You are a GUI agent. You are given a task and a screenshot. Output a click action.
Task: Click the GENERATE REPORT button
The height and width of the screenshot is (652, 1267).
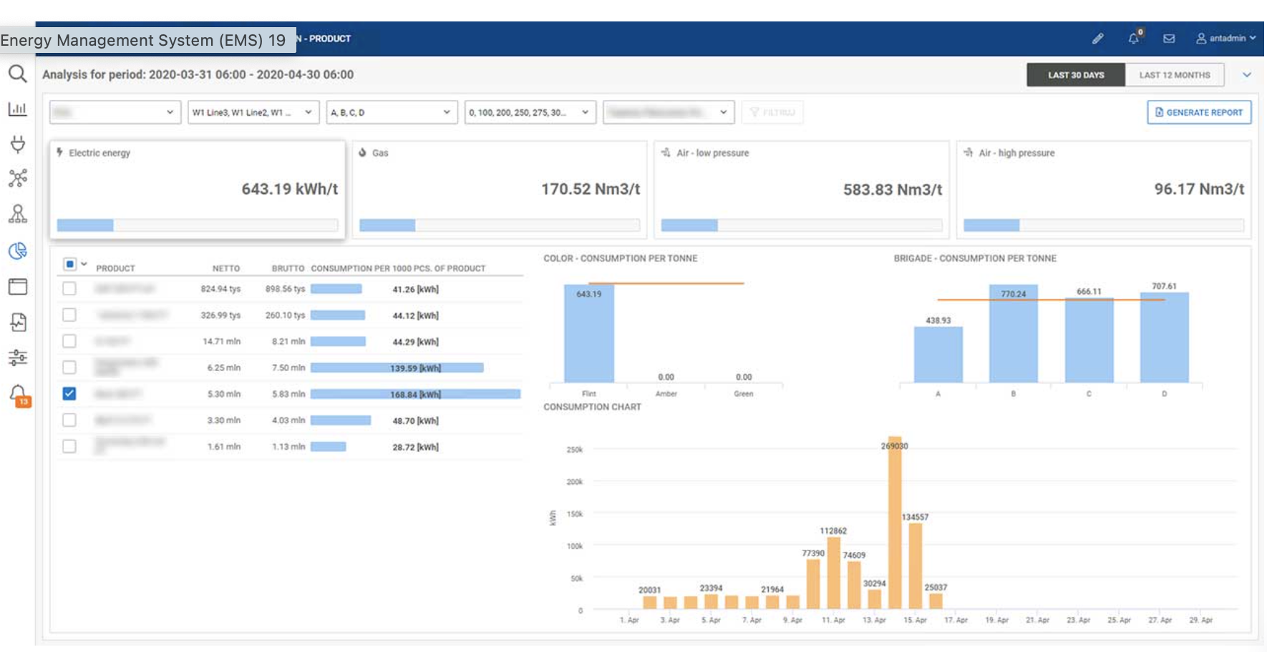1199,112
